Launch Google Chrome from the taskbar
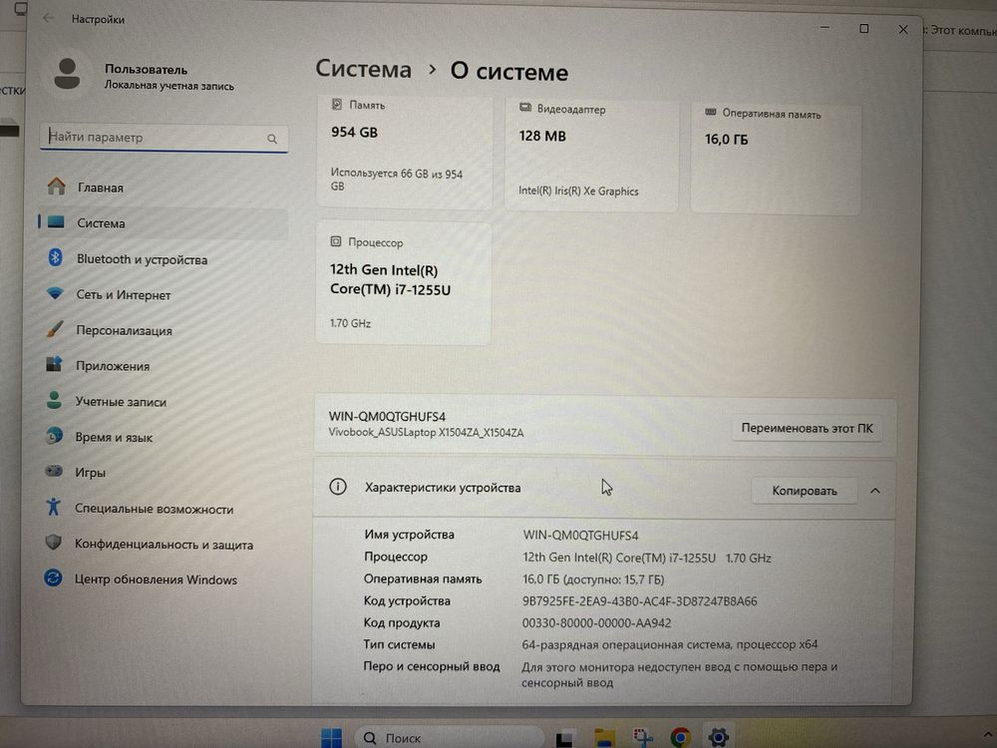The width and height of the screenshot is (997, 748). [680, 738]
